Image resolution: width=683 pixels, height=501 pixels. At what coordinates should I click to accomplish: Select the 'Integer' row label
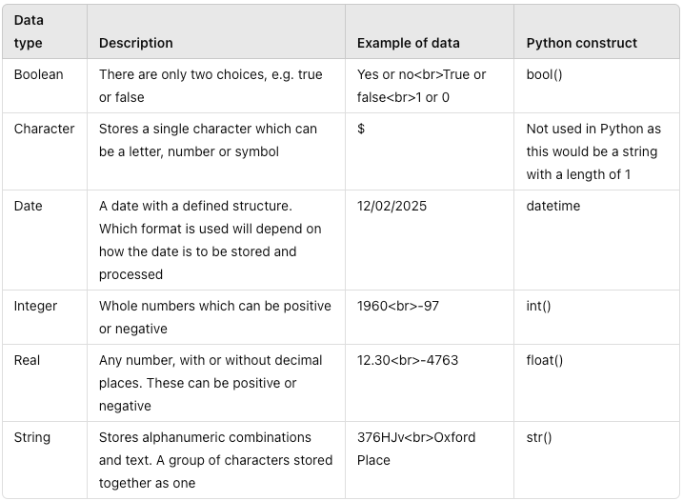coord(35,307)
